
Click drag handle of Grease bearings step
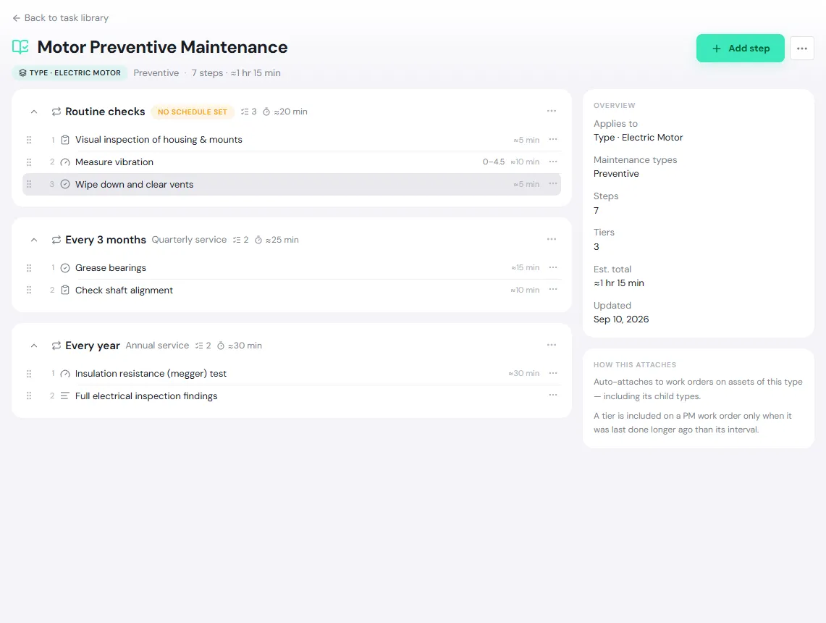click(x=29, y=268)
